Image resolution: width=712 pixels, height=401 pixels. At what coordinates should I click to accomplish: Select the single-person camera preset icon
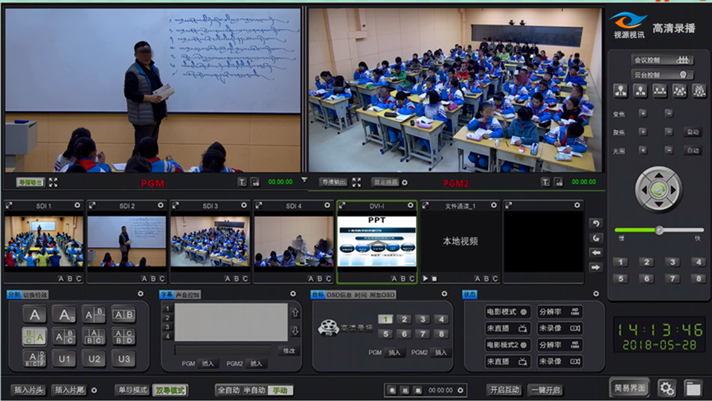620,91
